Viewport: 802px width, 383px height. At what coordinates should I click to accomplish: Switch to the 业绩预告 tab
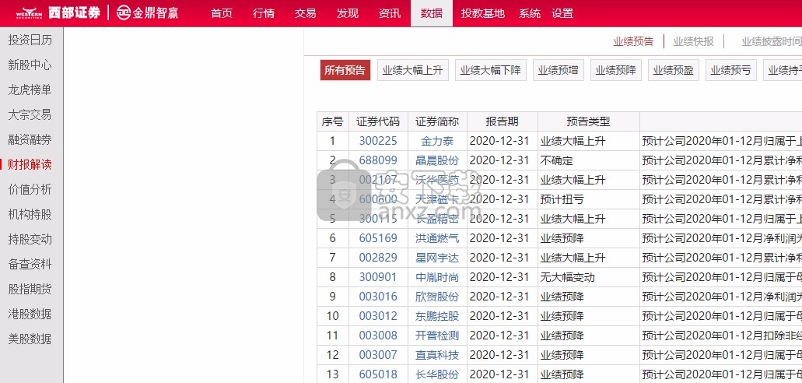[x=633, y=41]
